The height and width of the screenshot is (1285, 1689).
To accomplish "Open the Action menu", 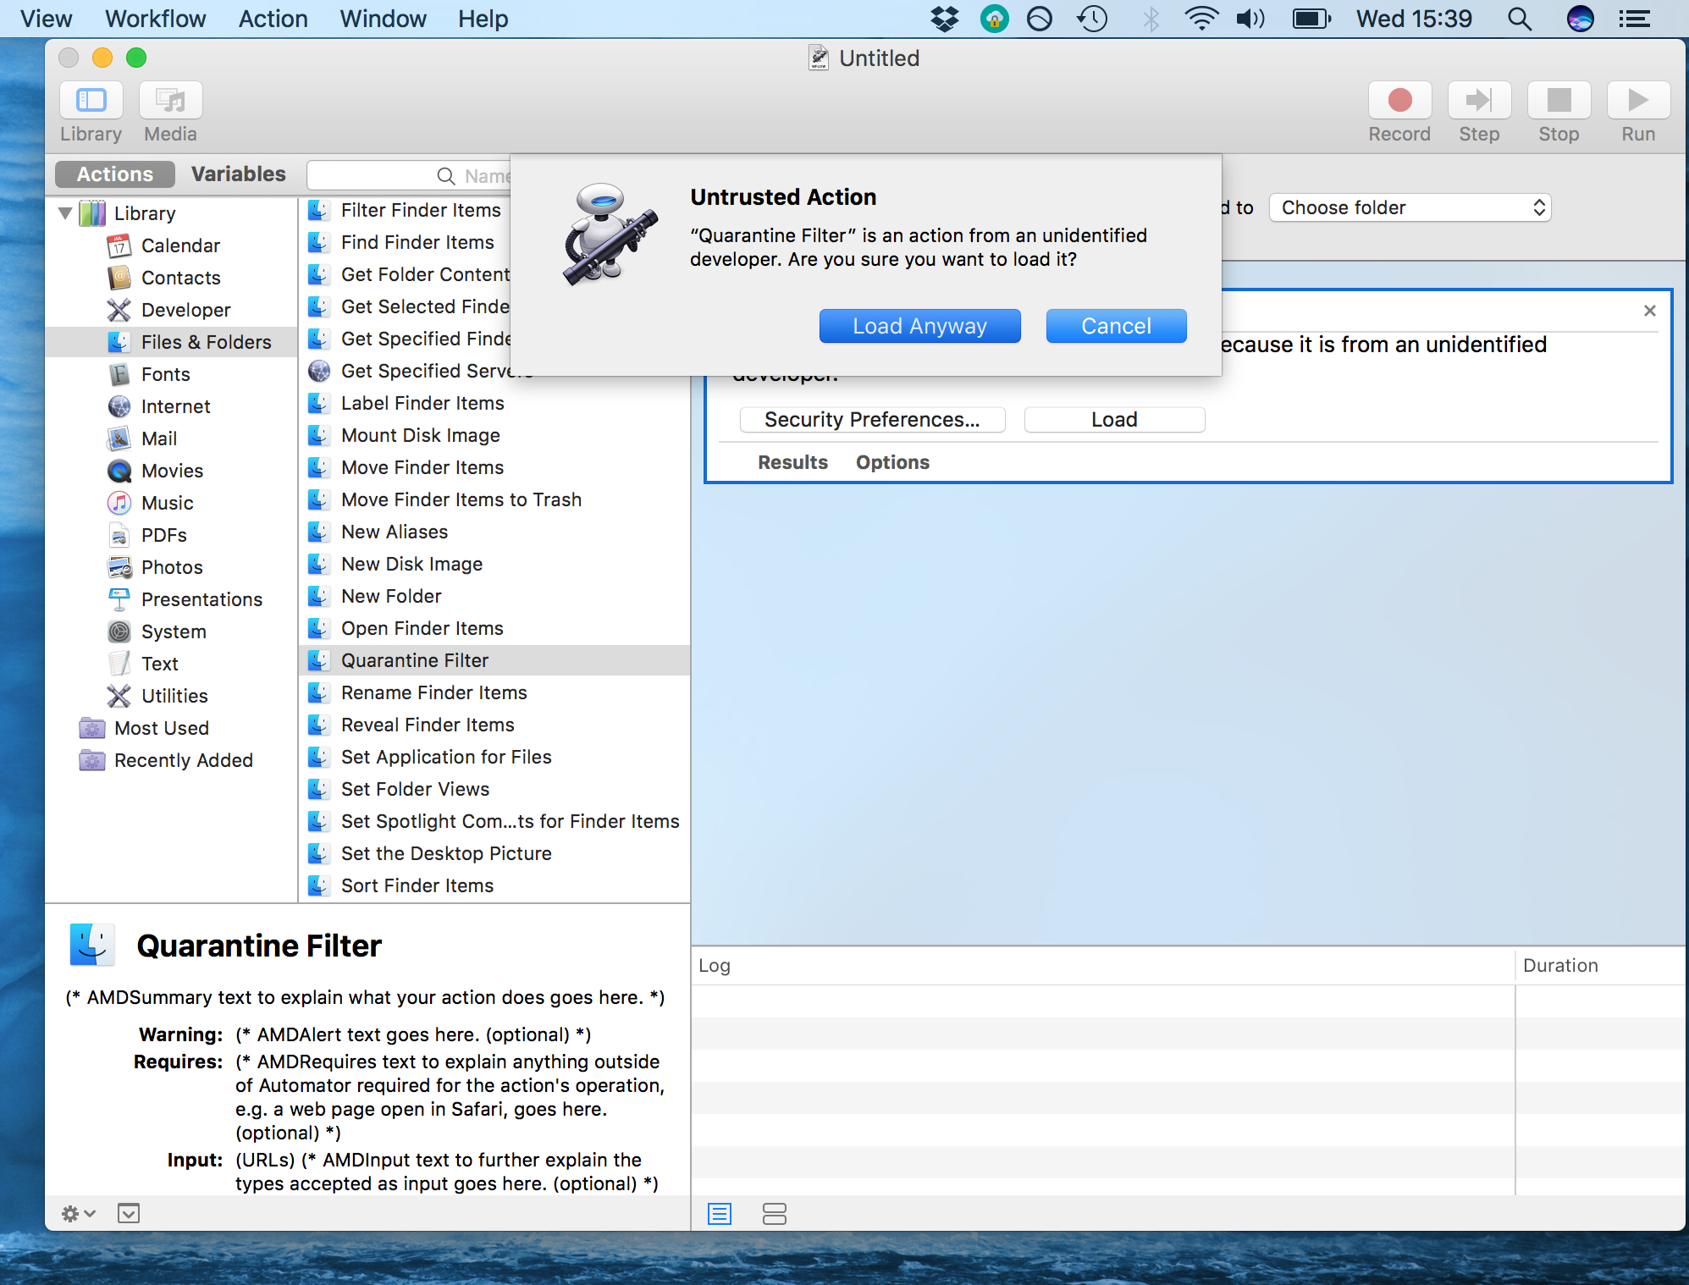I will point(273,19).
